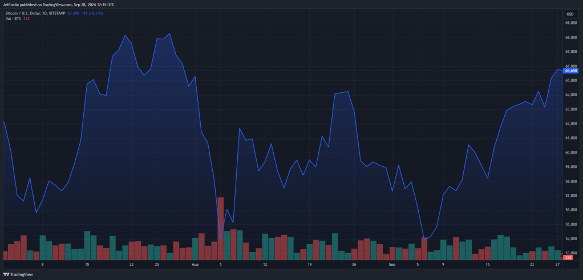Click the Sep label on time axis
Viewport: 583px width, 280px height.
point(392,265)
